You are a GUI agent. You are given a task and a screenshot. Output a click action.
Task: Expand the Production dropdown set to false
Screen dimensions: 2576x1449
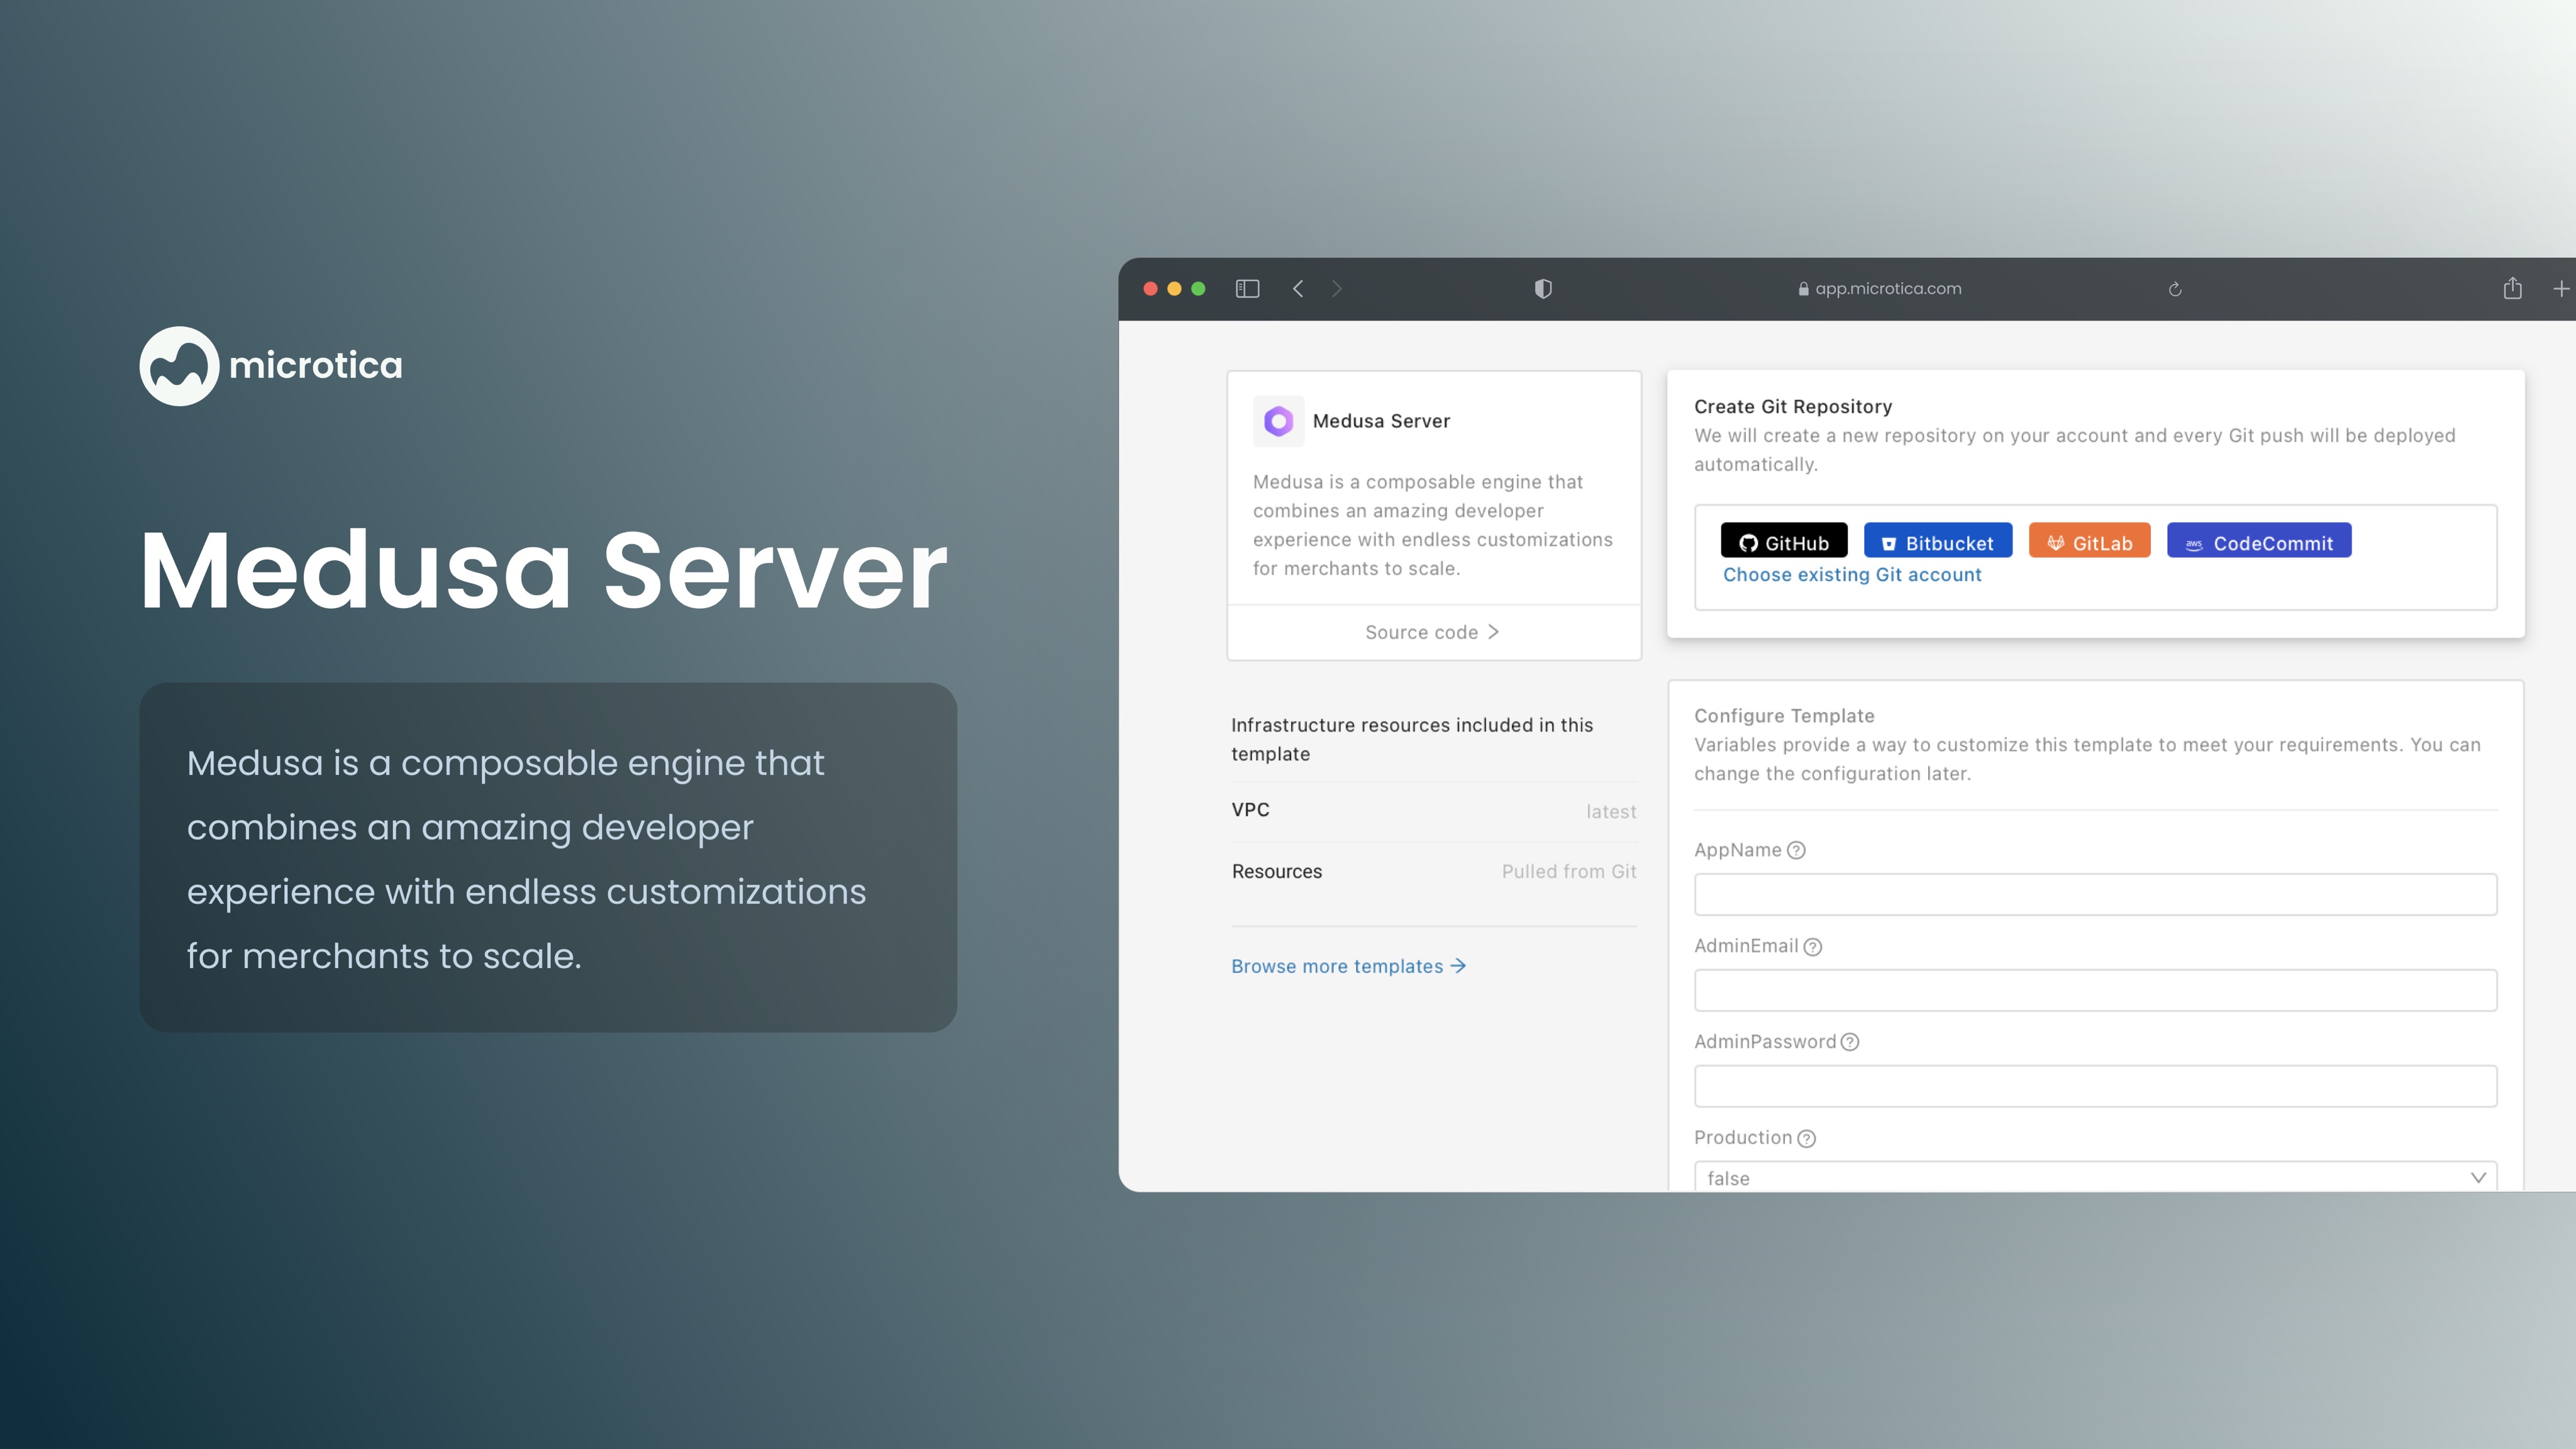[x=2095, y=1177]
